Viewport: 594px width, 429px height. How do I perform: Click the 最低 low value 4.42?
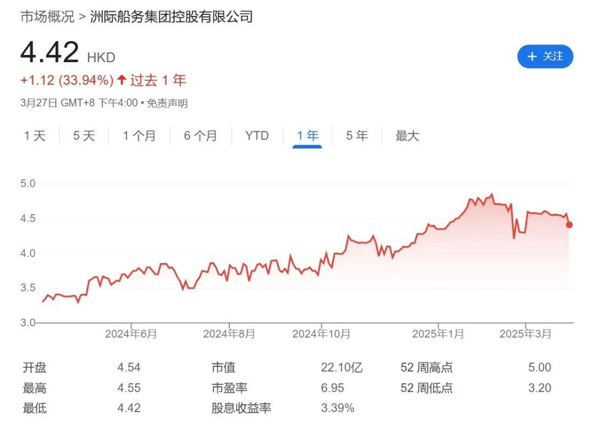129,408
